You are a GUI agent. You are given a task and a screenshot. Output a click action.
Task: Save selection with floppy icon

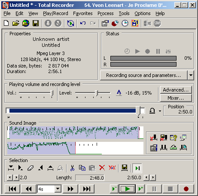(x=125, y=168)
